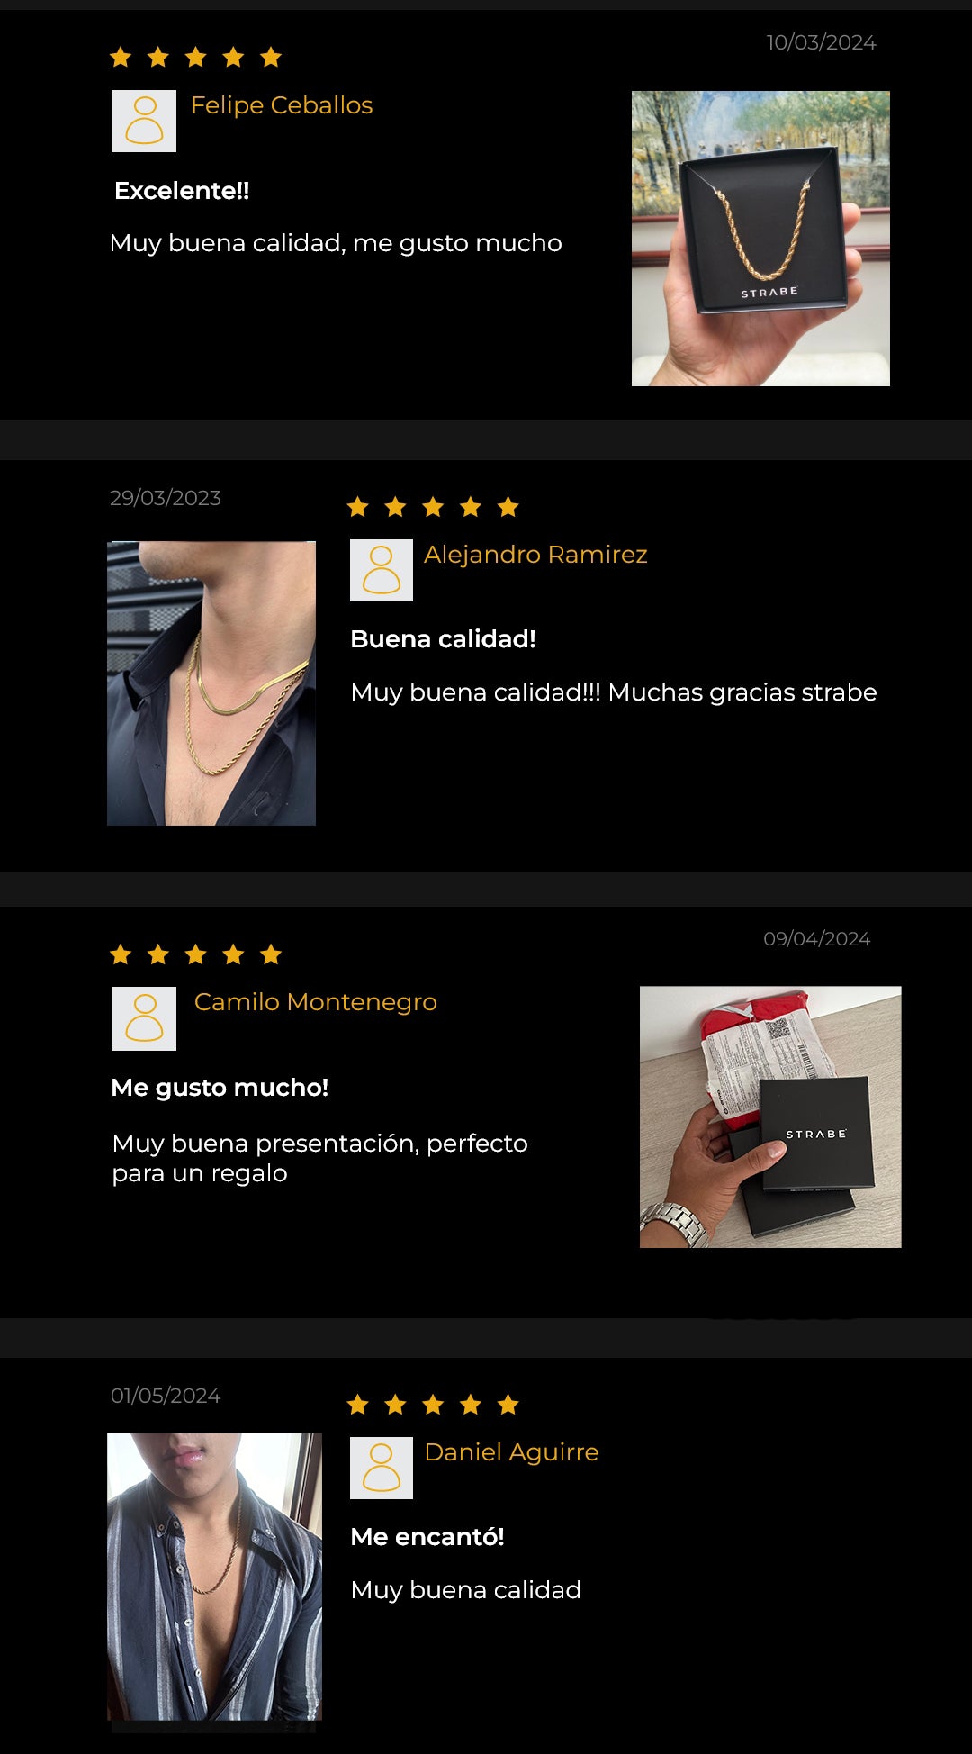Open Camilo Montenegro reviewer name
The image size is (972, 1754).
316,1002
